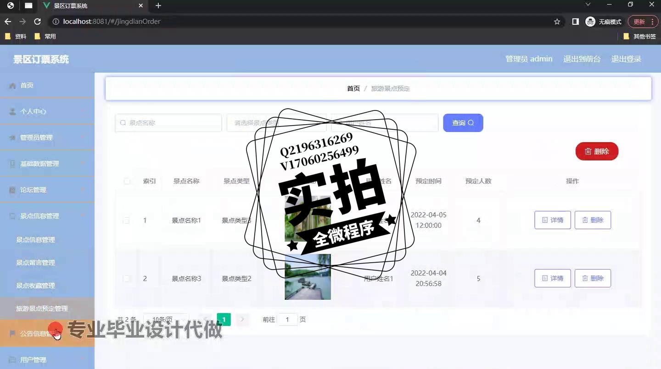The height and width of the screenshot is (369, 661).
Task: Toggle the select-all header checkbox
Action: coord(127,181)
